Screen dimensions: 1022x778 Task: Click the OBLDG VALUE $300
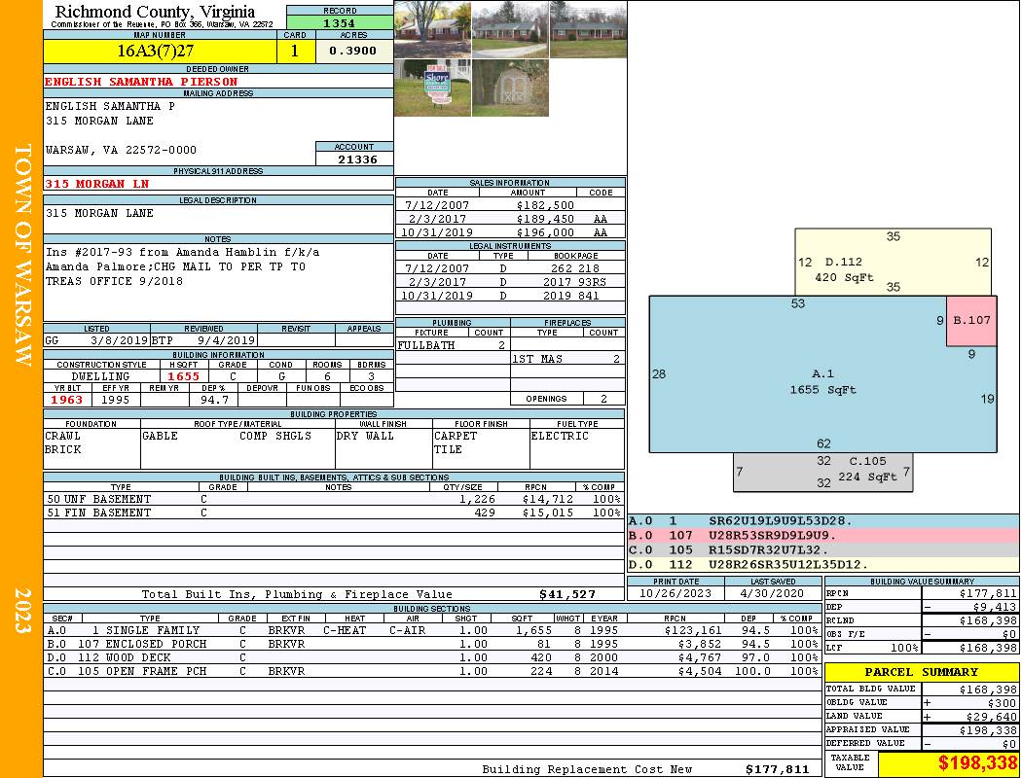pos(1002,703)
